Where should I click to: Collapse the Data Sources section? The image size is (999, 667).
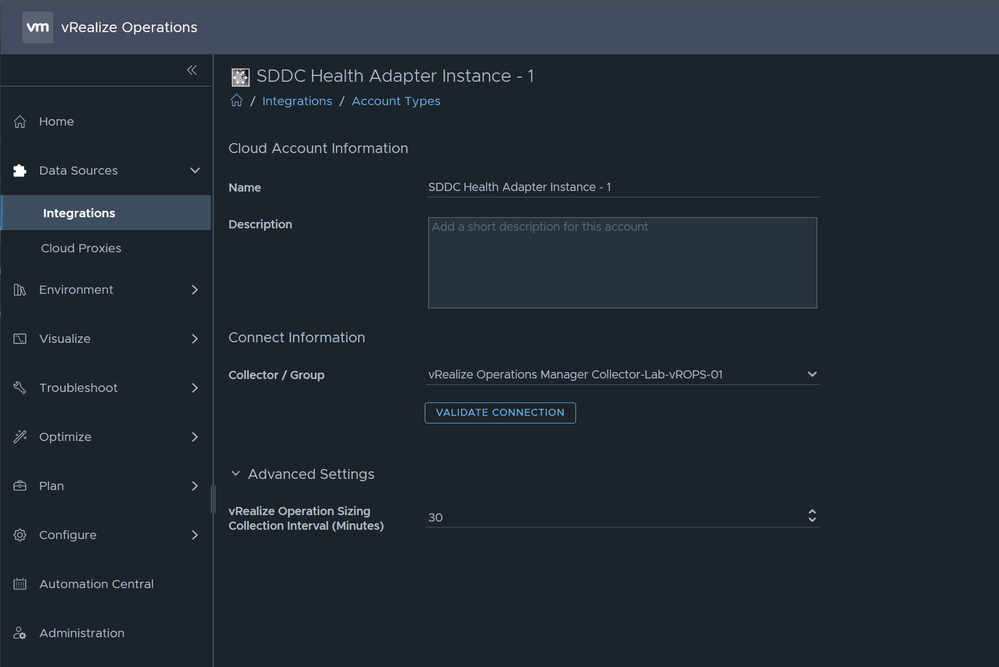point(195,171)
